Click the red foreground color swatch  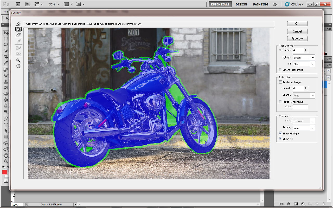point(5,172)
